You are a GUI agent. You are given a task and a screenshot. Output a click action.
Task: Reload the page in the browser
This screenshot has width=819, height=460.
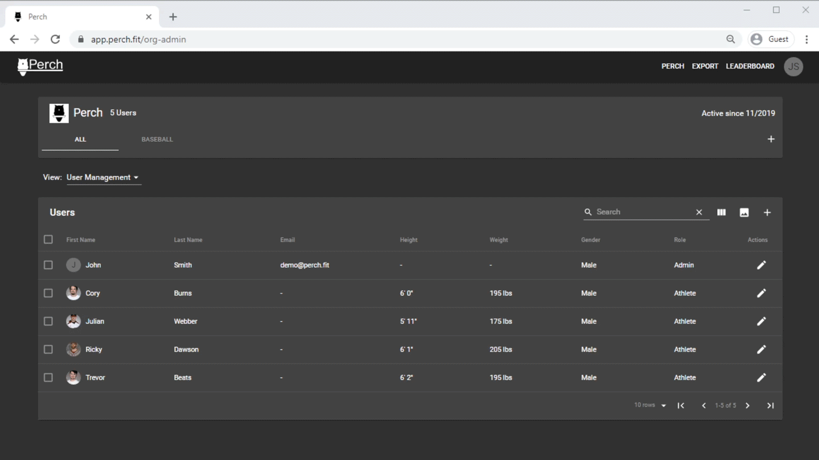click(x=55, y=39)
